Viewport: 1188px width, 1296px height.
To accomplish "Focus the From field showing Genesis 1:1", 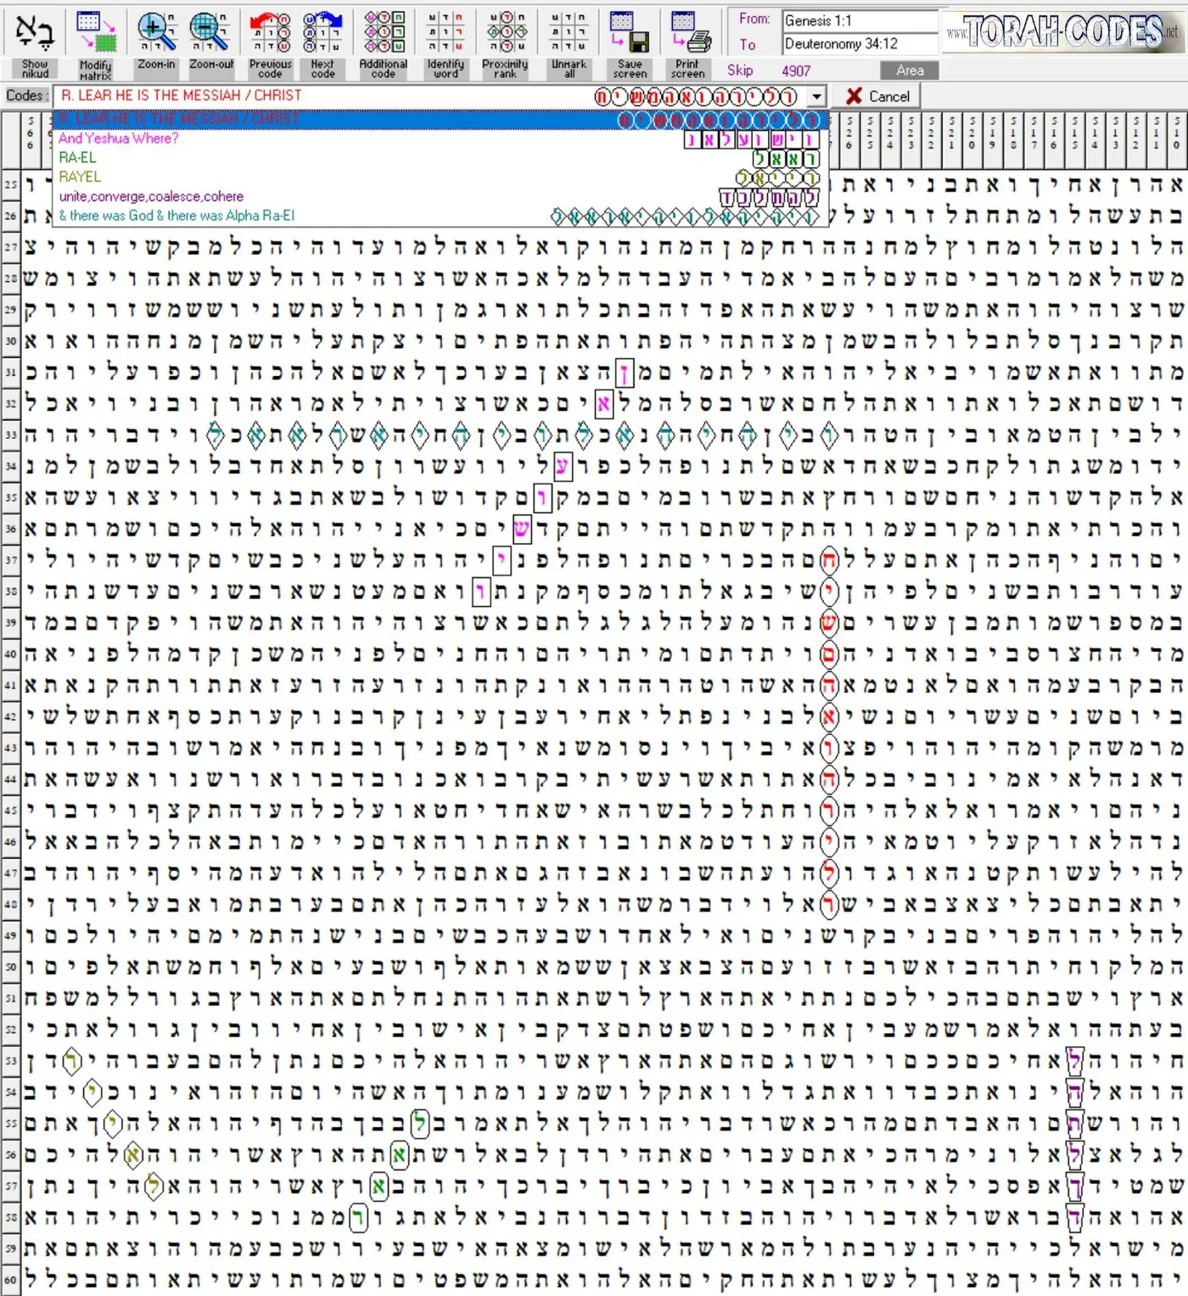I will pyautogui.click(x=860, y=20).
